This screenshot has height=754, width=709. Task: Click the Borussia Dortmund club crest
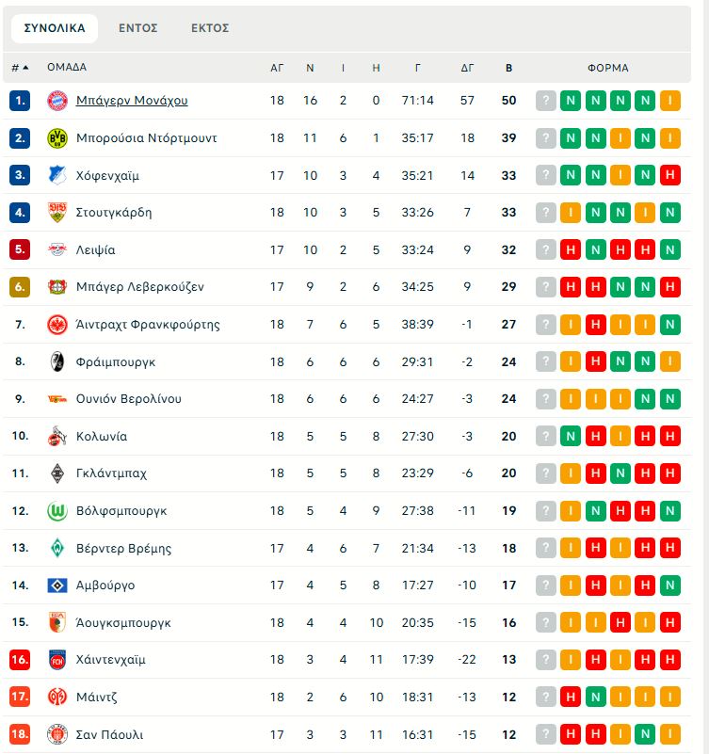57,138
